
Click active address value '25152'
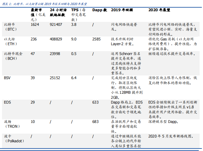(55, 78)
